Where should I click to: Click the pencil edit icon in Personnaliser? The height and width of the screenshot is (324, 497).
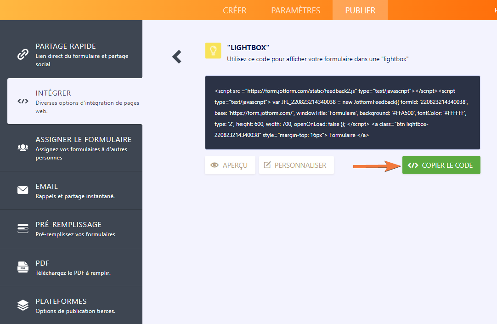[x=267, y=165]
